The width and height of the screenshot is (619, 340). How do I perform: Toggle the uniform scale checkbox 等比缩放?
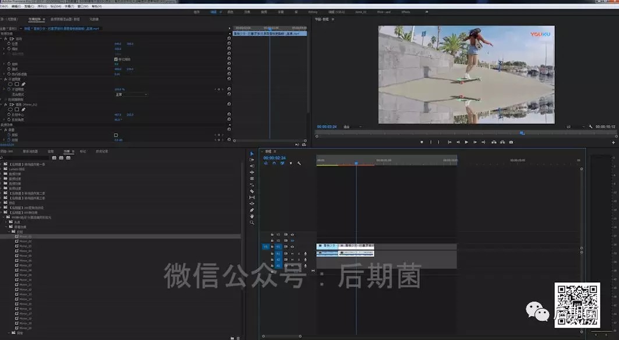pyautogui.click(x=116, y=59)
